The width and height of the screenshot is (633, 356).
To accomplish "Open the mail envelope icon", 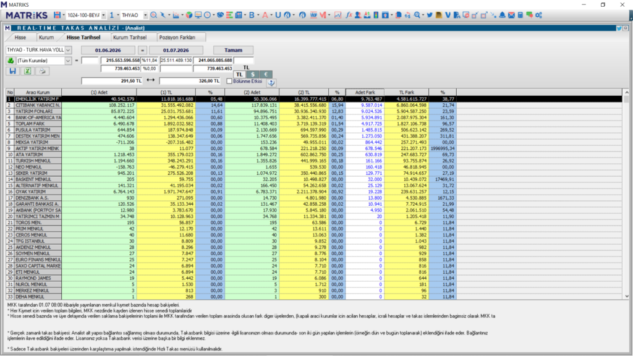I will [511, 15].
